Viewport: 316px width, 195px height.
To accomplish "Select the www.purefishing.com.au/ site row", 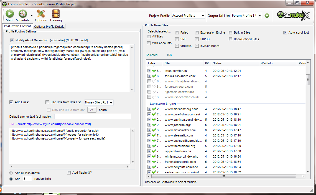I will [x=226, y=114].
